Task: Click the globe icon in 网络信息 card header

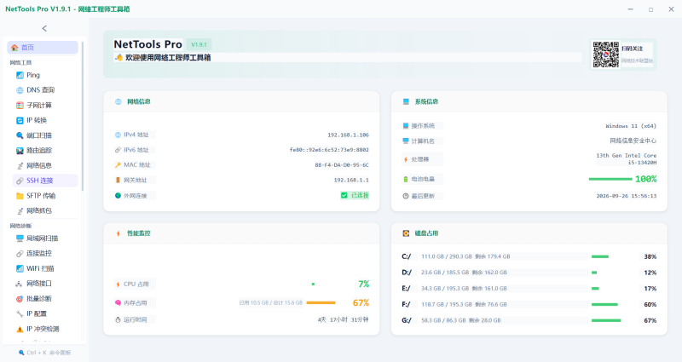Action: click(118, 101)
